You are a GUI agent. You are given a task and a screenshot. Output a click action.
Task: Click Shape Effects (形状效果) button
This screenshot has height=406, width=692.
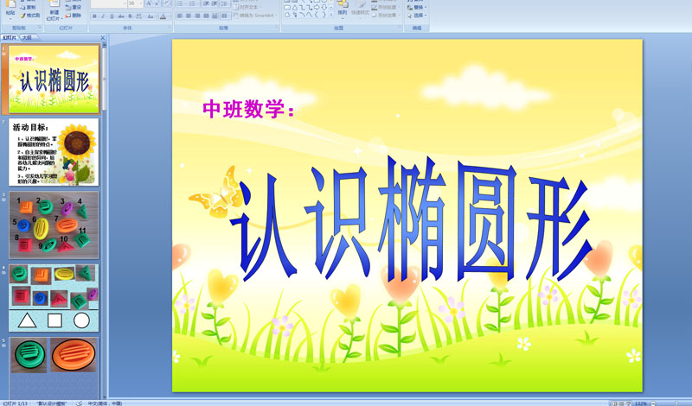(x=387, y=15)
